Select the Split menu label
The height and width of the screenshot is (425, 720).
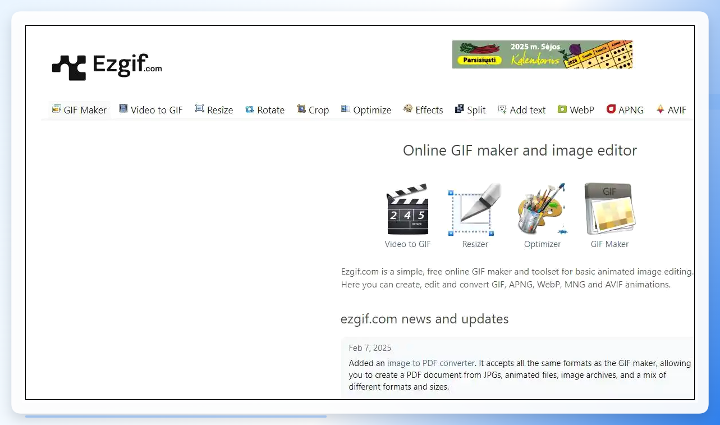click(476, 110)
